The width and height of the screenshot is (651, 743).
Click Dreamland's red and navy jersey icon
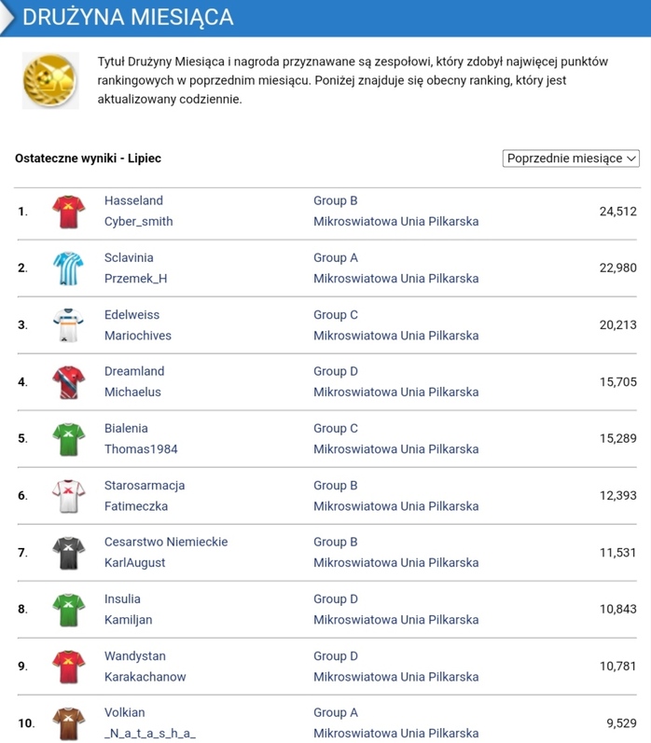68,382
